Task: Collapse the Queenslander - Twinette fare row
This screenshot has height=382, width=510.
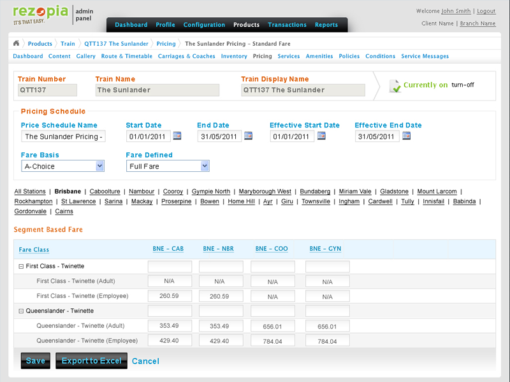Action: [22, 311]
